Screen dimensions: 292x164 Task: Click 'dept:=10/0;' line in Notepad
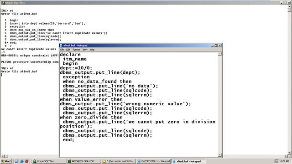click(x=76, y=68)
